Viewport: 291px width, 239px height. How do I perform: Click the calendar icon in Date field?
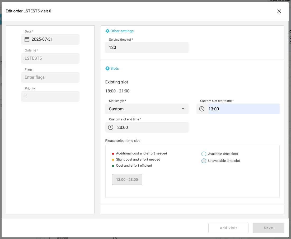pyautogui.click(x=27, y=39)
